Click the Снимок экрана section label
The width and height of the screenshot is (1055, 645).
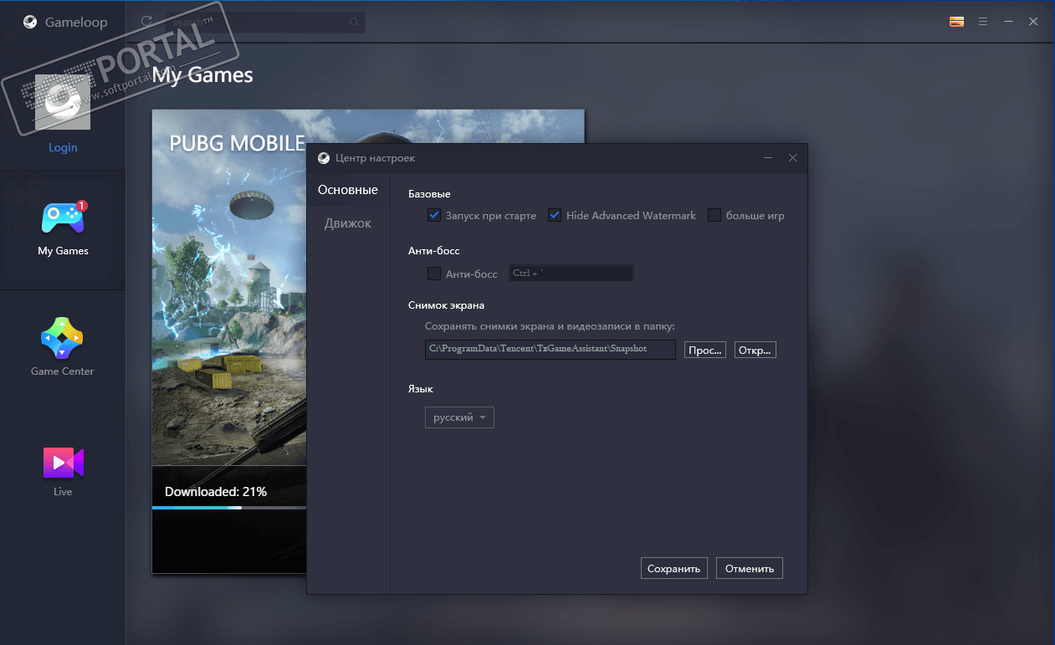click(x=447, y=305)
